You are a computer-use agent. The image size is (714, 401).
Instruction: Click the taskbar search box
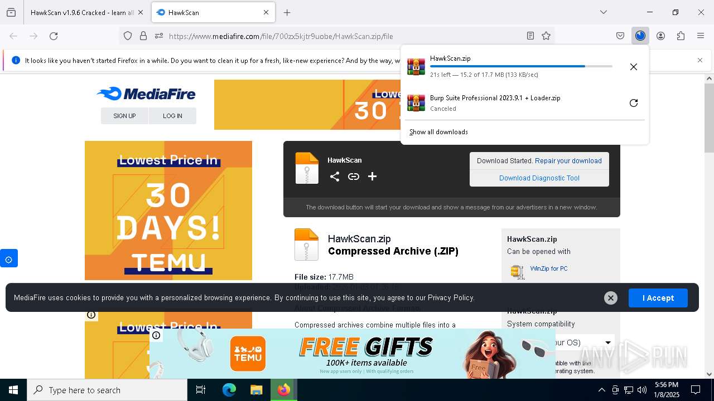point(107,390)
